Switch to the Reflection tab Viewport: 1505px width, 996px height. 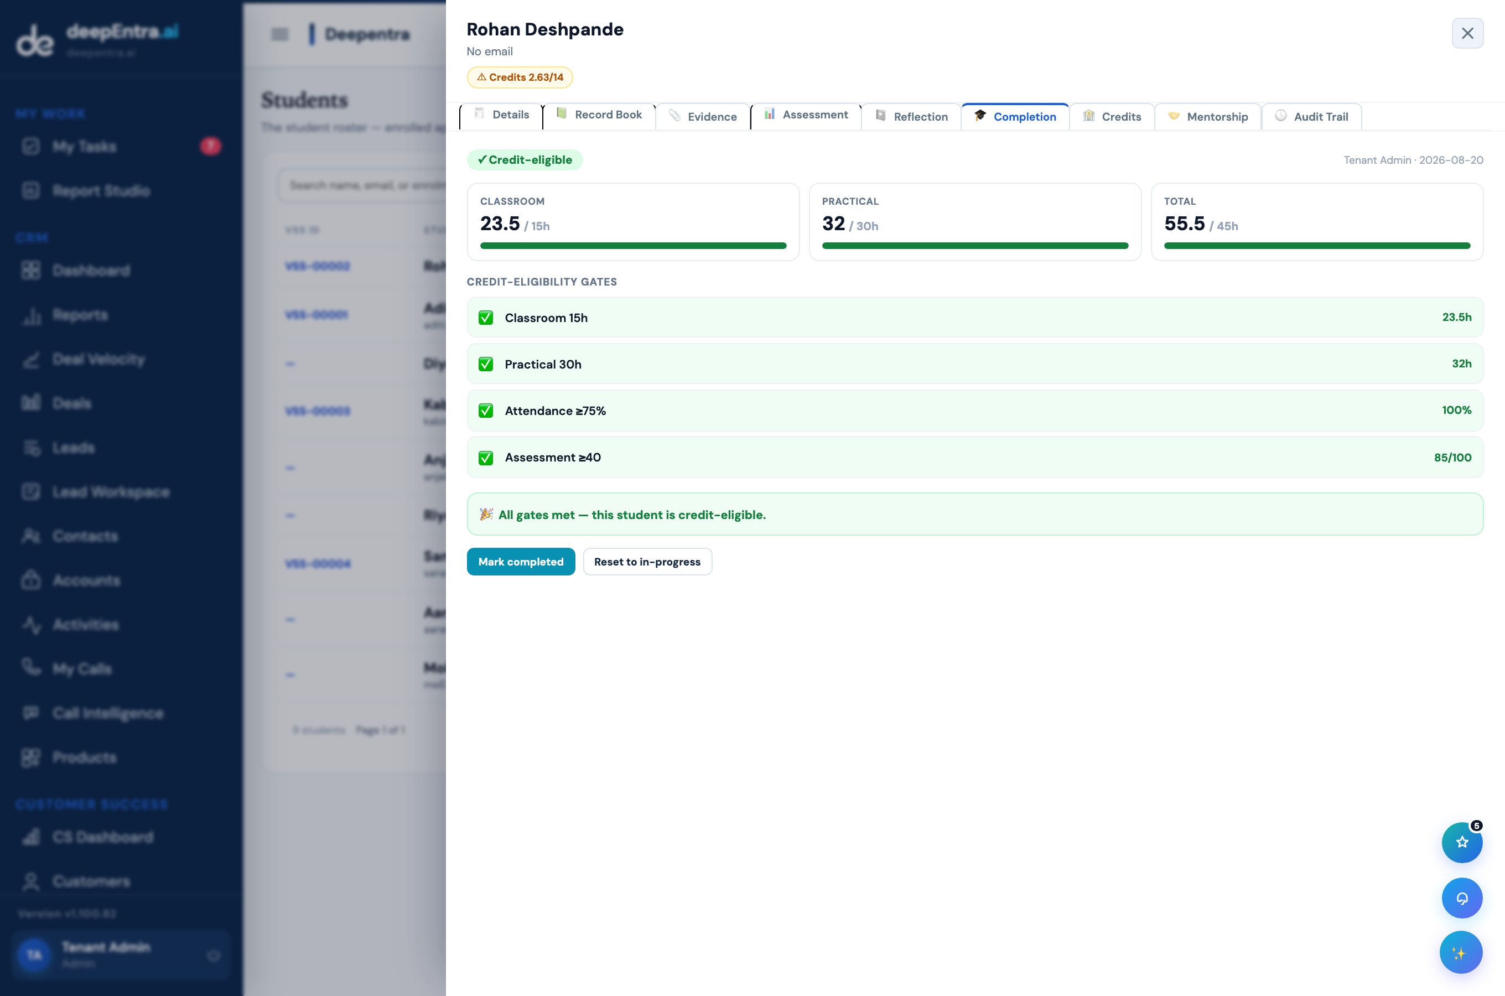point(911,116)
